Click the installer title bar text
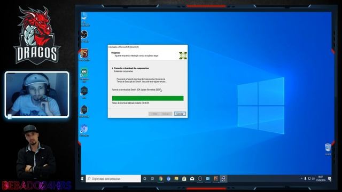Image resolution: width=342 pixels, height=192 pixels. pos(123,47)
